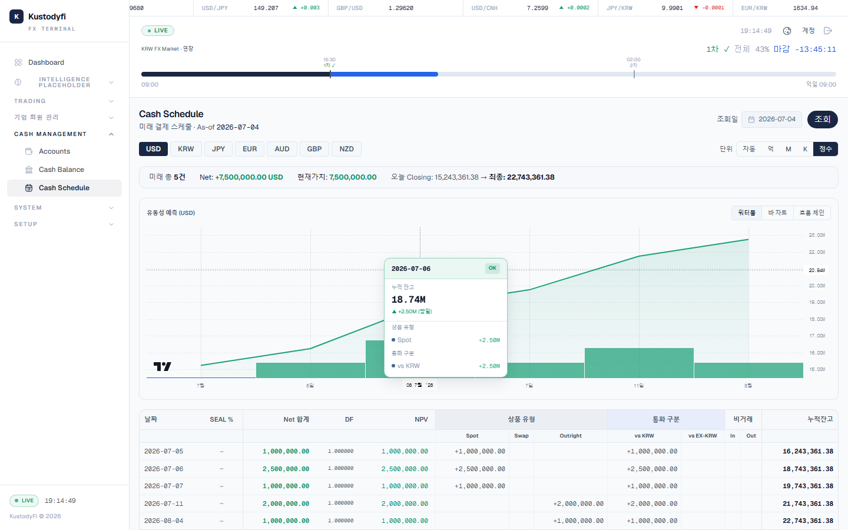Screen dimensions: 848x530
Task: Open the 계정 account link
Action: (x=808, y=31)
